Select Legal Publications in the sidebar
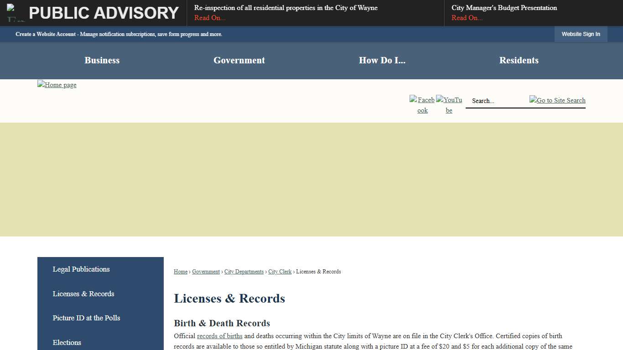Viewport: 623px width, 350px height. (81, 269)
